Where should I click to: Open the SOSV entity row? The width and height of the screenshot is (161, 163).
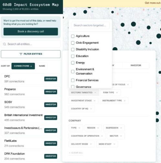tap(31, 104)
